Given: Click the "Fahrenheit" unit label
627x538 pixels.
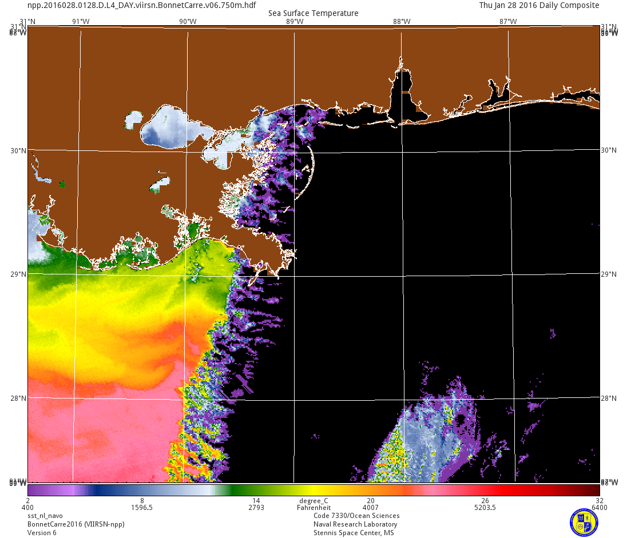Looking at the screenshot, I should pyautogui.click(x=313, y=507).
